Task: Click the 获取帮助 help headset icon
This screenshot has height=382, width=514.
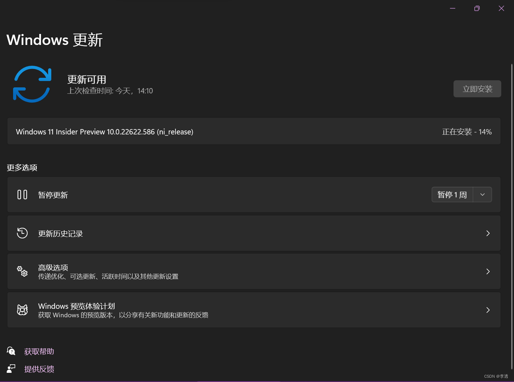Action: 11,351
